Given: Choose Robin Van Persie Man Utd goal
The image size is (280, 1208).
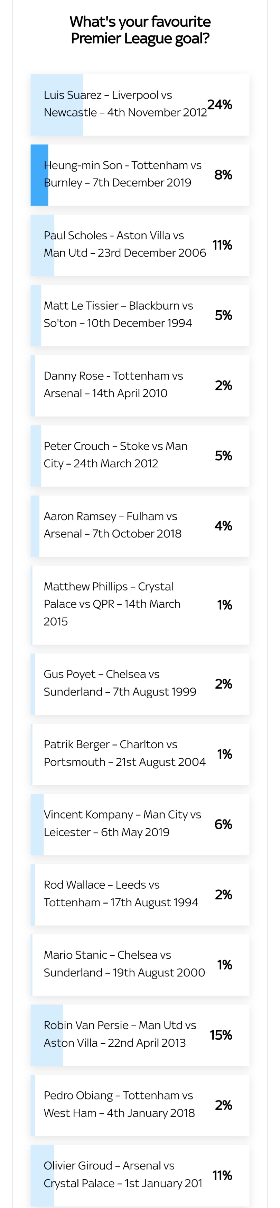Looking at the screenshot, I should pos(140,1035).
